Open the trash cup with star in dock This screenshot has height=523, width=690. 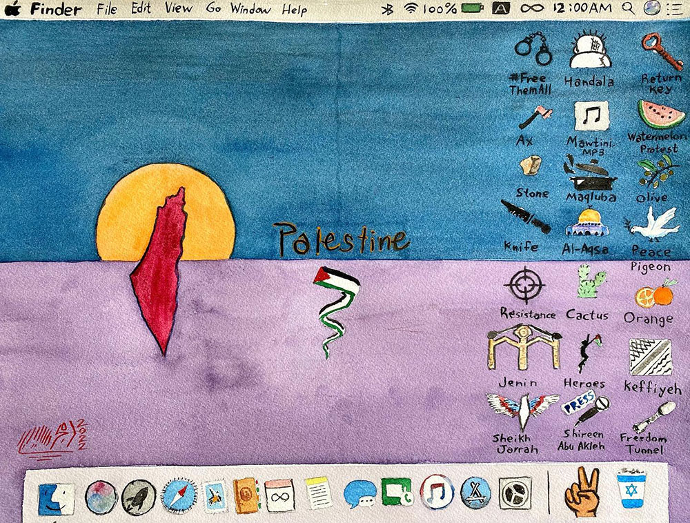coord(631,489)
